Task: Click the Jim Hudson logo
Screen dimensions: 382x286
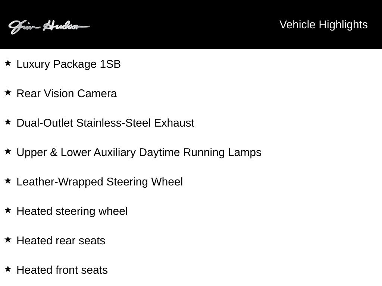Action: tap(49, 27)
